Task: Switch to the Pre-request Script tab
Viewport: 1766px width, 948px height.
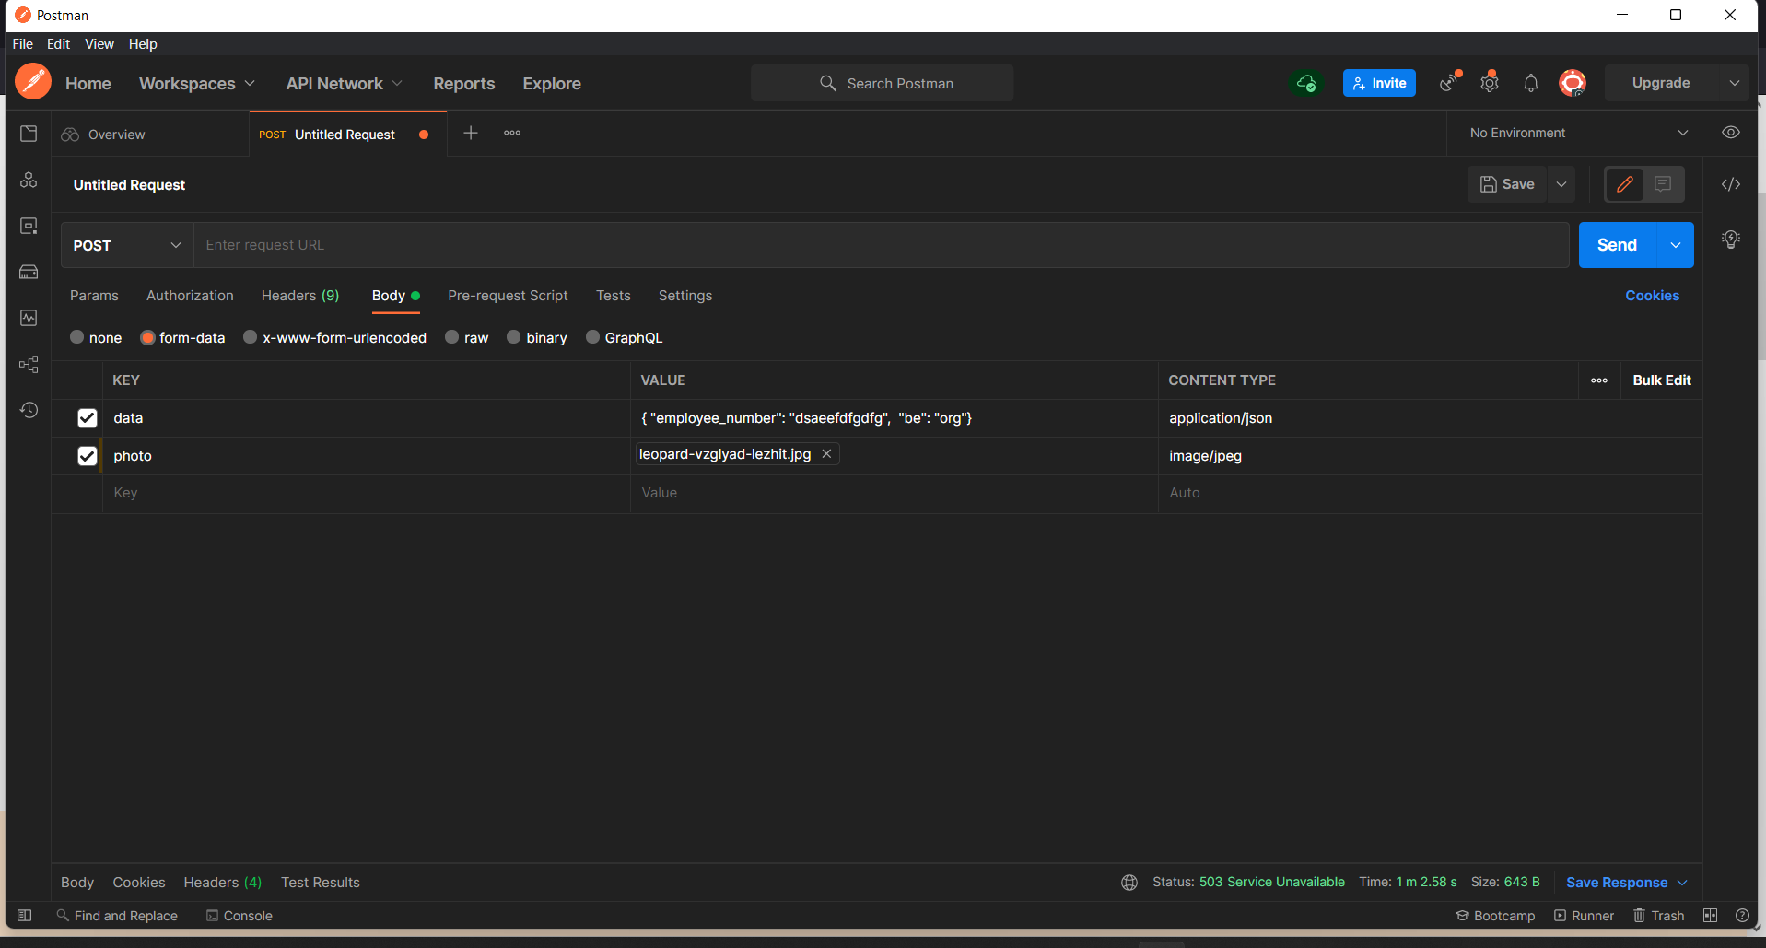Action: pos(508,296)
